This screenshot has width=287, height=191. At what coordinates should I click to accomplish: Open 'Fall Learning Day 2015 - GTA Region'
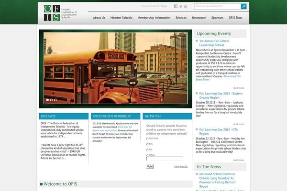(219, 132)
